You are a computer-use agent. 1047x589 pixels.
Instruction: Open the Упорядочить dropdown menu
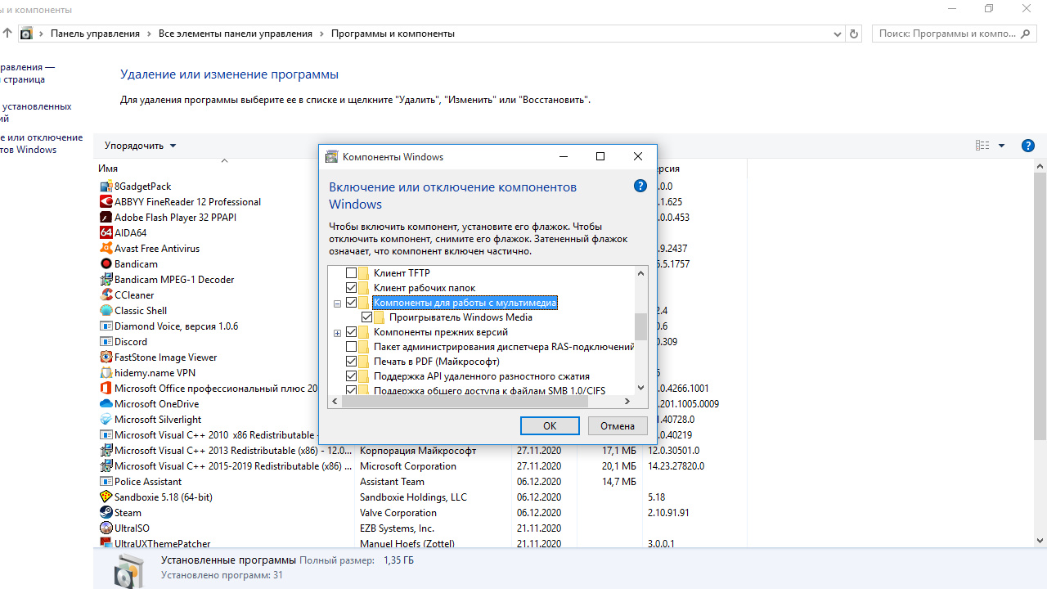pos(140,146)
